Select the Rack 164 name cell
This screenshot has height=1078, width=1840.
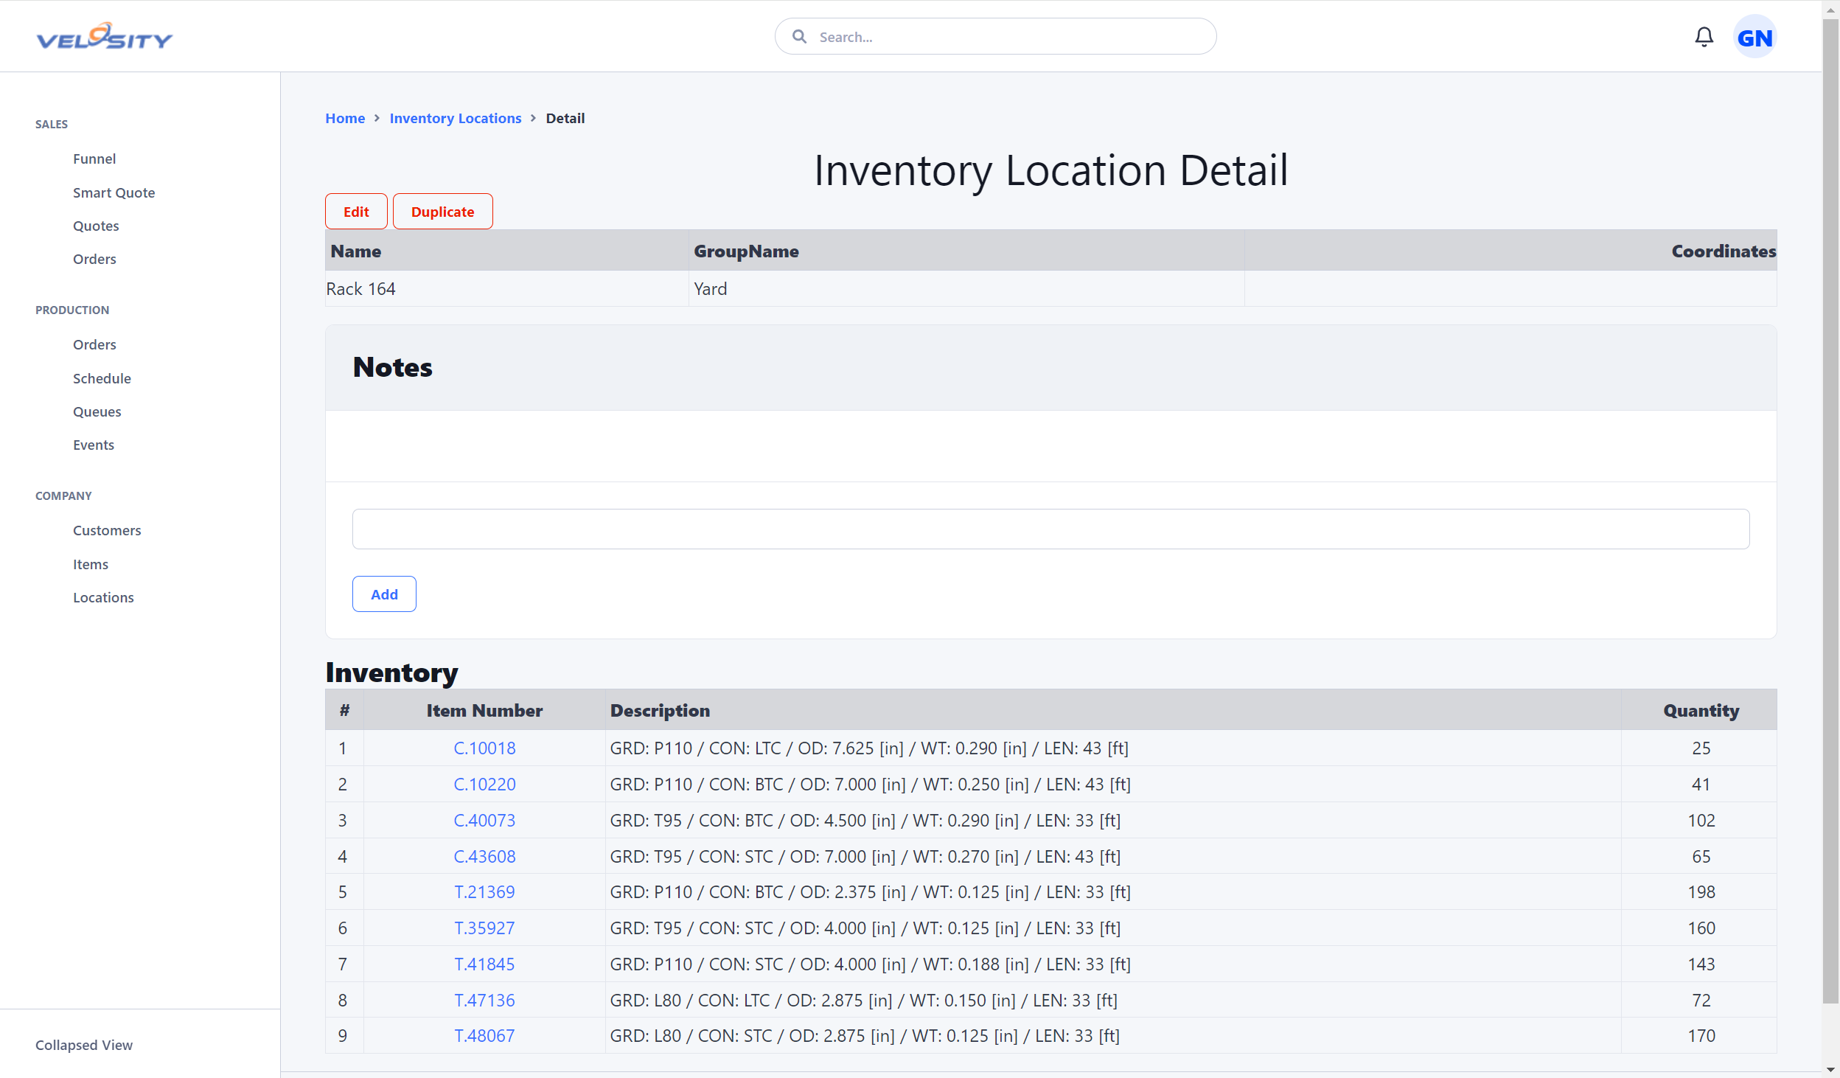(506, 289)
